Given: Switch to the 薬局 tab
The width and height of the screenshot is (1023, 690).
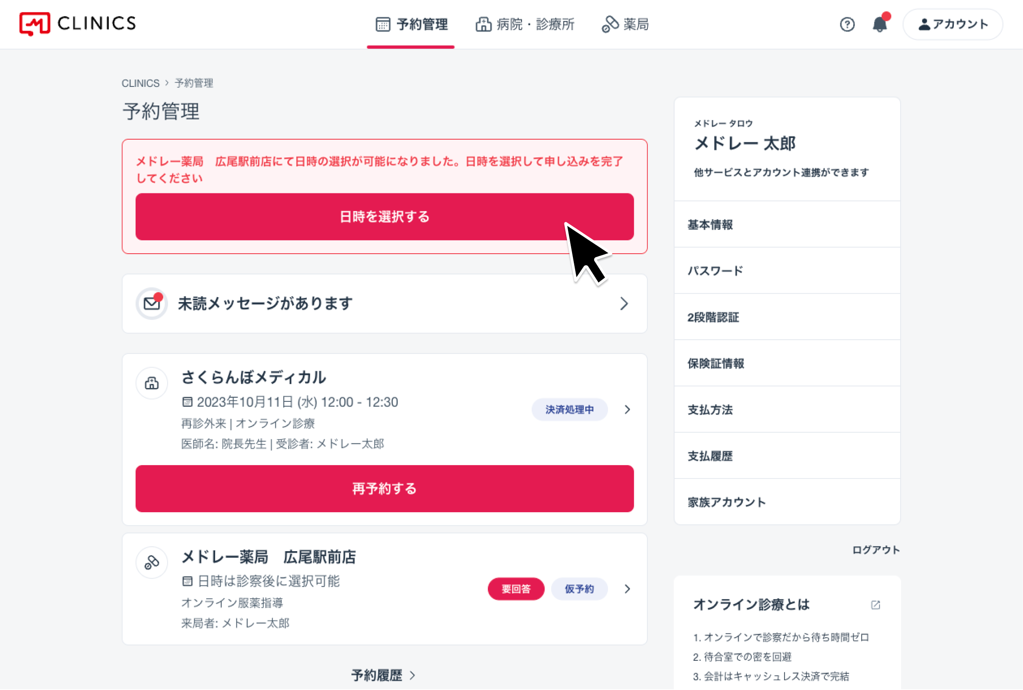Looking at the screenshot, I should tap(625, 24).
